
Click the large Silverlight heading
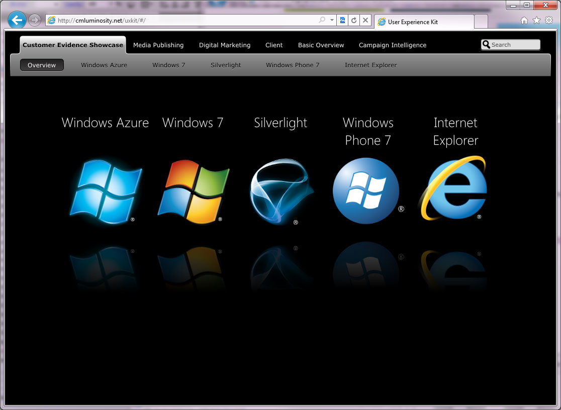click(x=280, y=123)
